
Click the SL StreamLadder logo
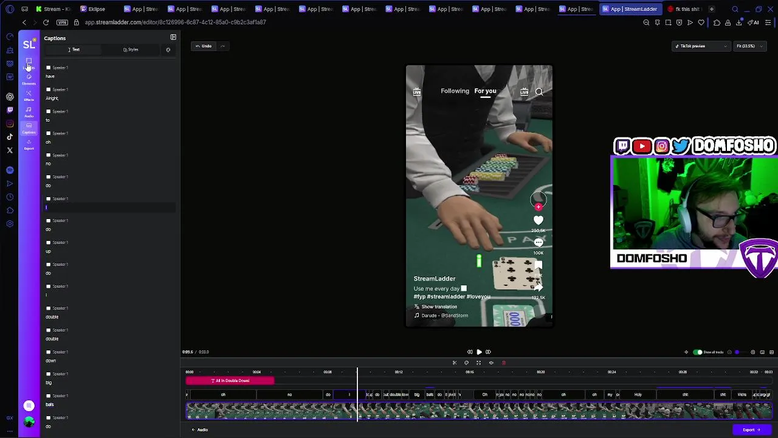tap(29, 44)
